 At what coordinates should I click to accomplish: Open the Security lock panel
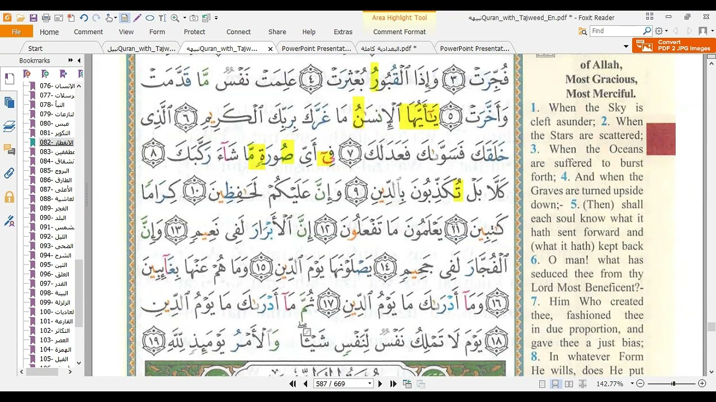coord(10,197)
